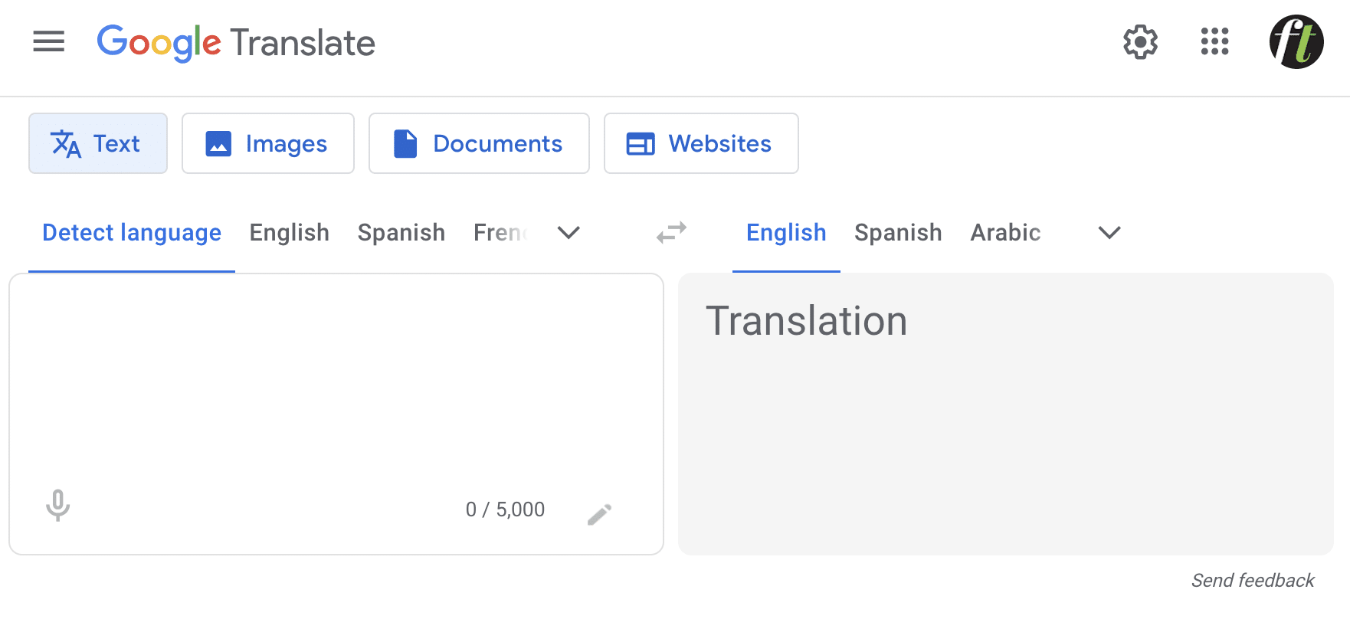Turn on handwriting input pencil
The width and height of the screenshot is (1350, 619).
pos(600,514)
